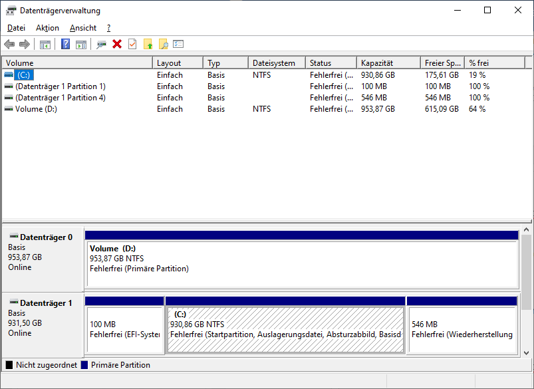Click the blue Primäre Partition legend swatch
This screenshot has height=389, width=534.
84,365
